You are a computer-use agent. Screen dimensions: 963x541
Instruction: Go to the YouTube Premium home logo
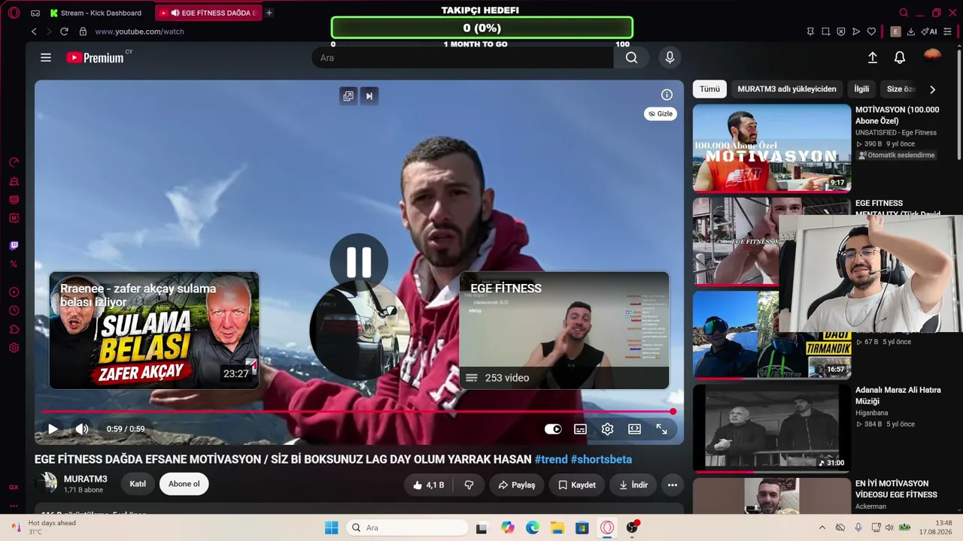(x=96, y=58)
